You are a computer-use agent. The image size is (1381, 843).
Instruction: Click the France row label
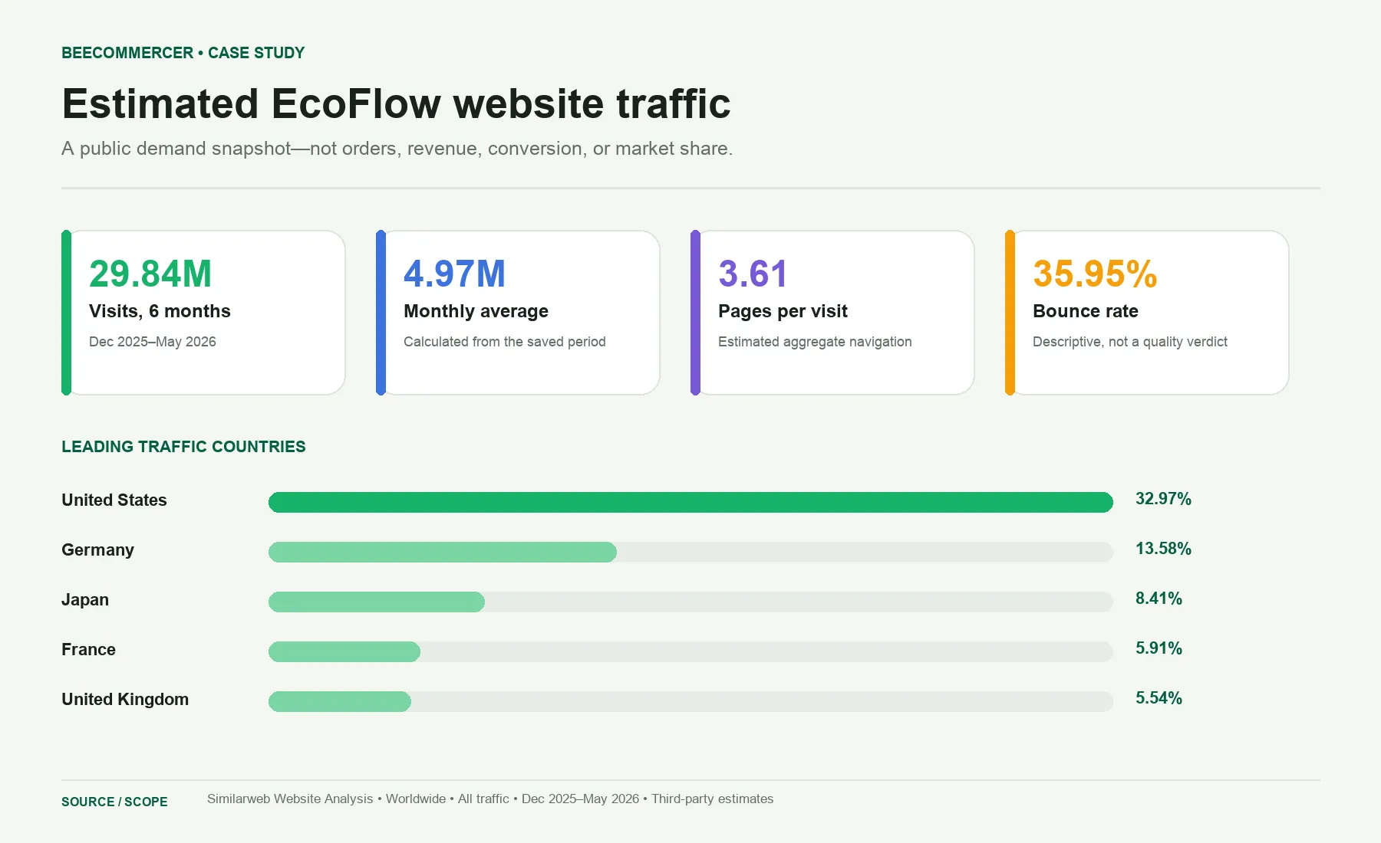88,650
